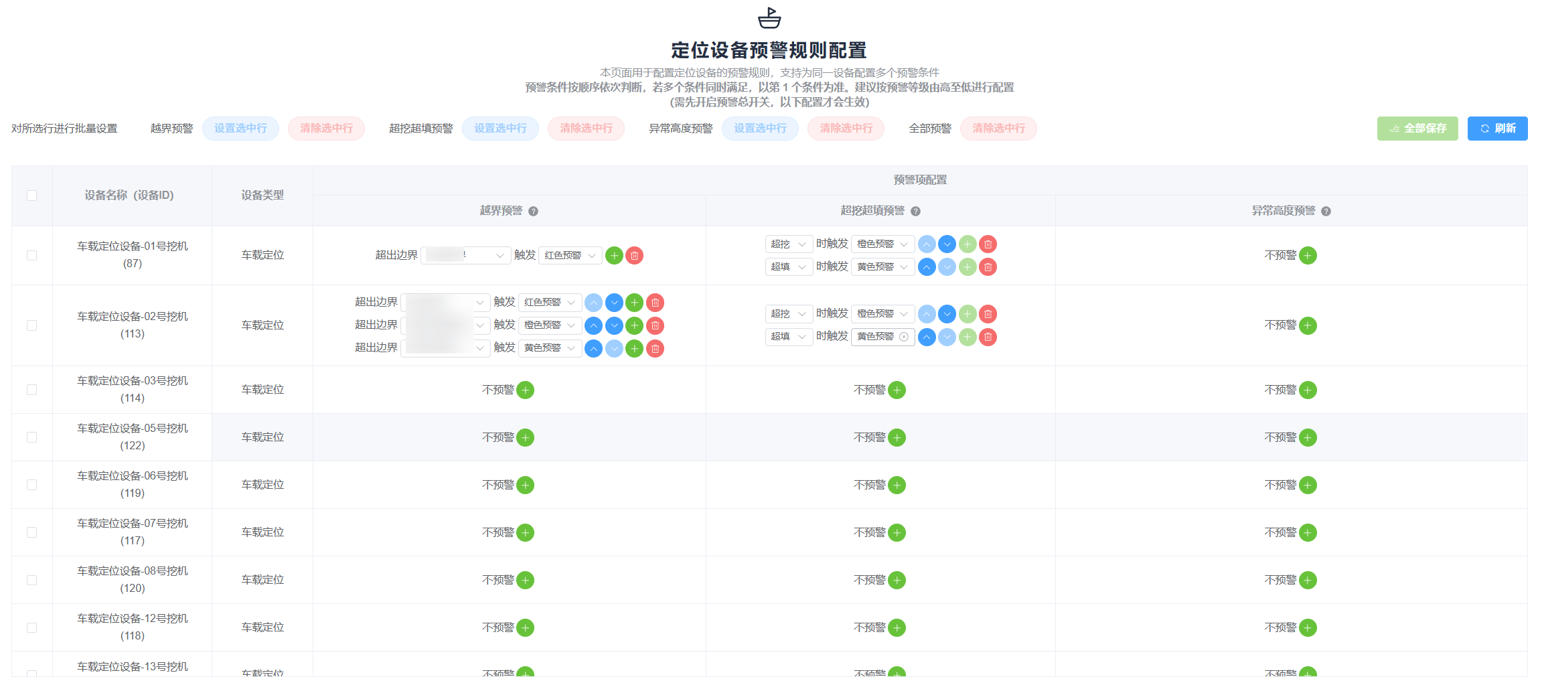Viewport: 1542px width, 687px height.
Task: Tick the checkbox for 车载定位设备-05号挖机
Action: point(31,438)
